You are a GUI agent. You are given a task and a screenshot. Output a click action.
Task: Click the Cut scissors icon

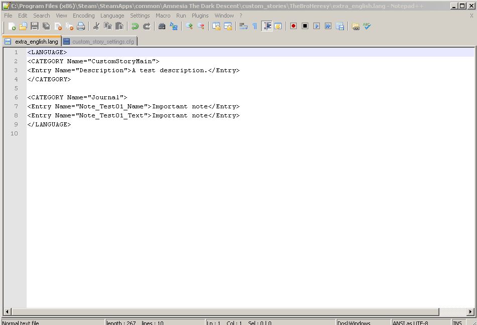pos(96,26)
